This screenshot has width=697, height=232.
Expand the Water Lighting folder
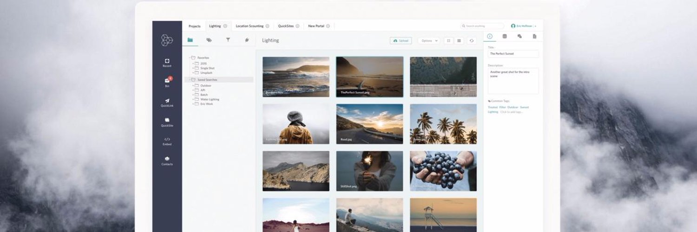click(193, 99)
